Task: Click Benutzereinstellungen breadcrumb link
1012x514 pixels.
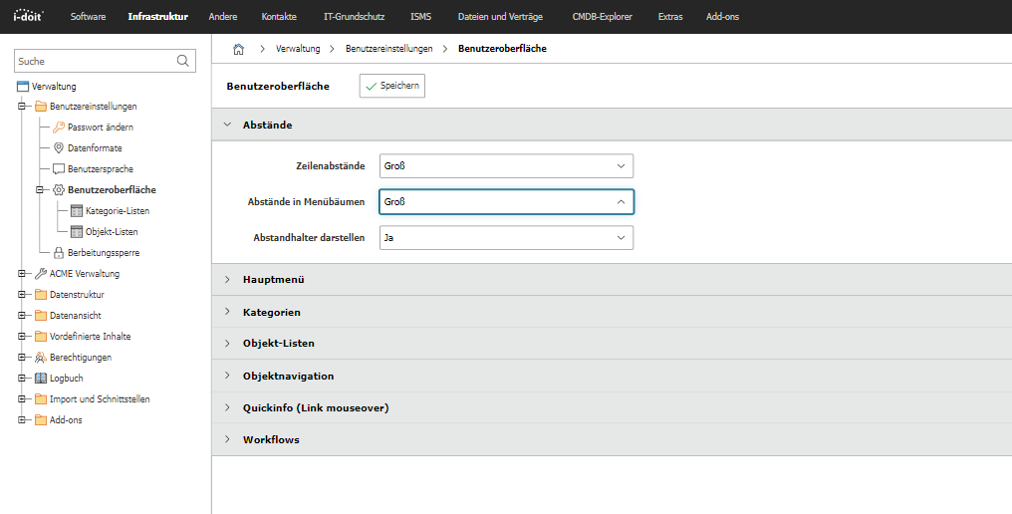Action: pos(388,49)
